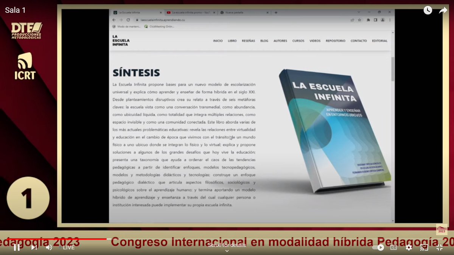
Task: Click the SÍNTESIS heading
Action: [136, 73]
